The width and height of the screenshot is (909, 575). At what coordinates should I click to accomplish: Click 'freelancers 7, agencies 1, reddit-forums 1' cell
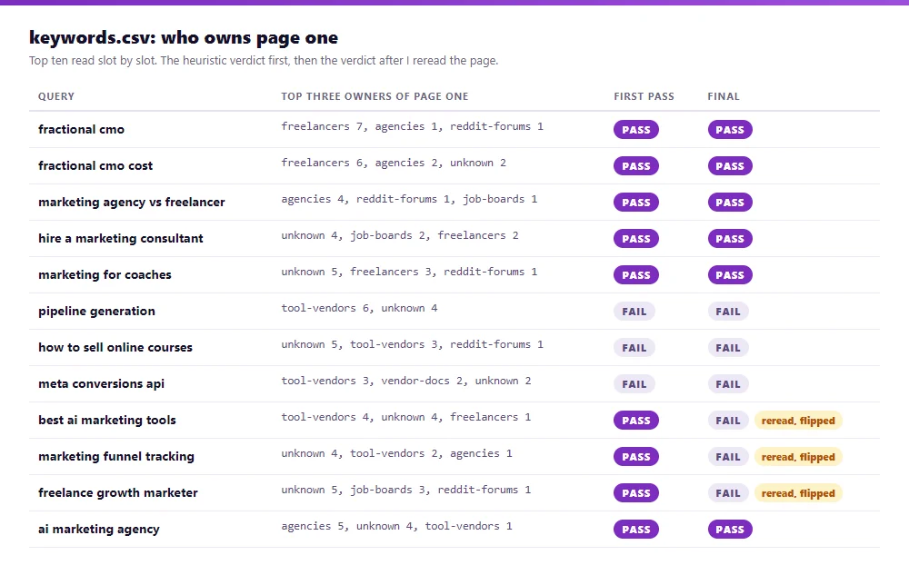[x=412, y=126]
